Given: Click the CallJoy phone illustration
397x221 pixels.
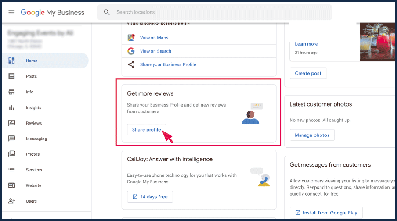Looking at the screenshot, I should 260,177.
